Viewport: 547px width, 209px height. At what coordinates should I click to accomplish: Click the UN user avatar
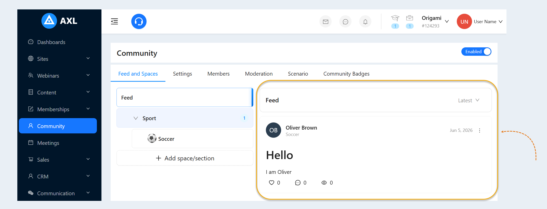tap(464, 22)
